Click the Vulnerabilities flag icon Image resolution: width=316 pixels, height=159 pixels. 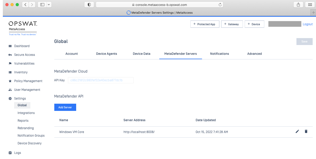10,64
